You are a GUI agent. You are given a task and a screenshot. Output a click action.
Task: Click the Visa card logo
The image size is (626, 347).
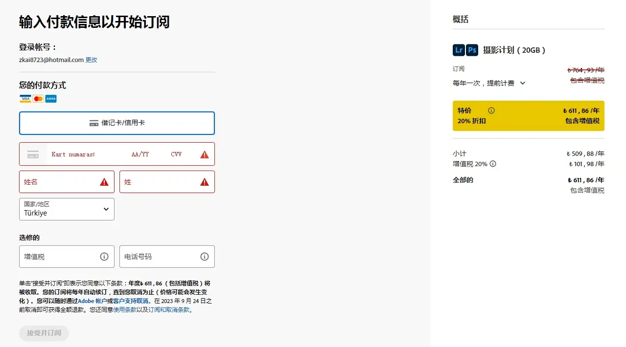(25, 99)
